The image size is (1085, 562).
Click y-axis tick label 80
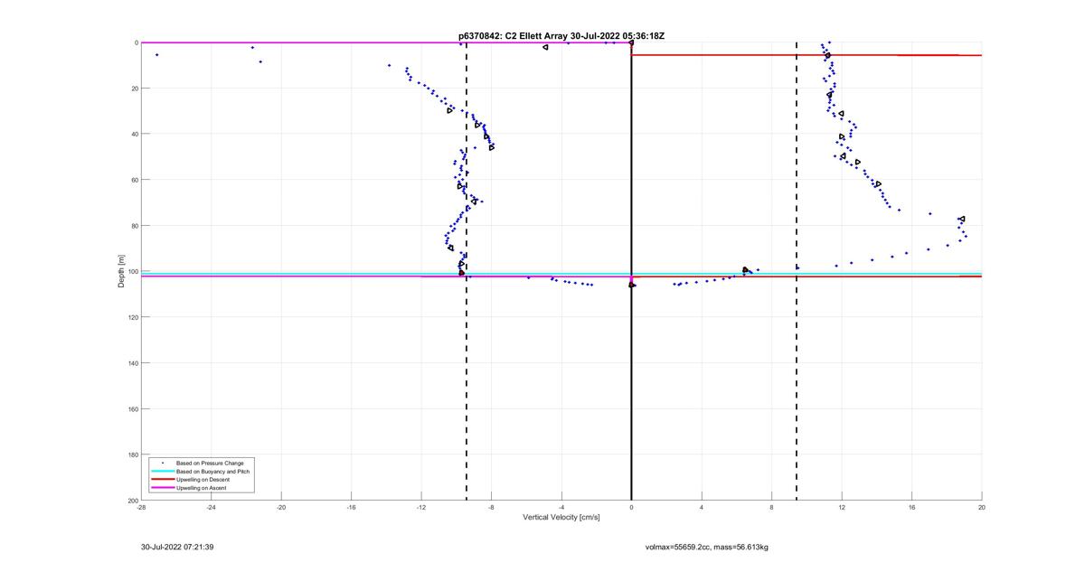(134, 226)
